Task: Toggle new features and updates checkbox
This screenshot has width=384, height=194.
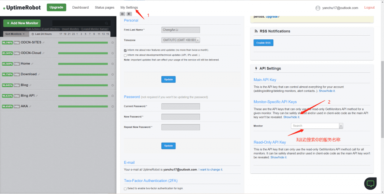Action: tap(125, 50)
